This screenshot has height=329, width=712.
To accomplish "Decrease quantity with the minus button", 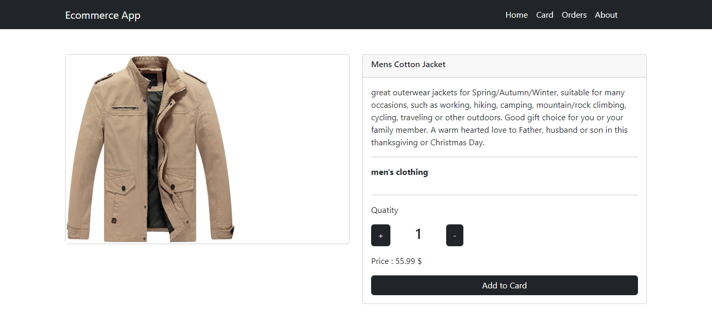I will point(455,235).
